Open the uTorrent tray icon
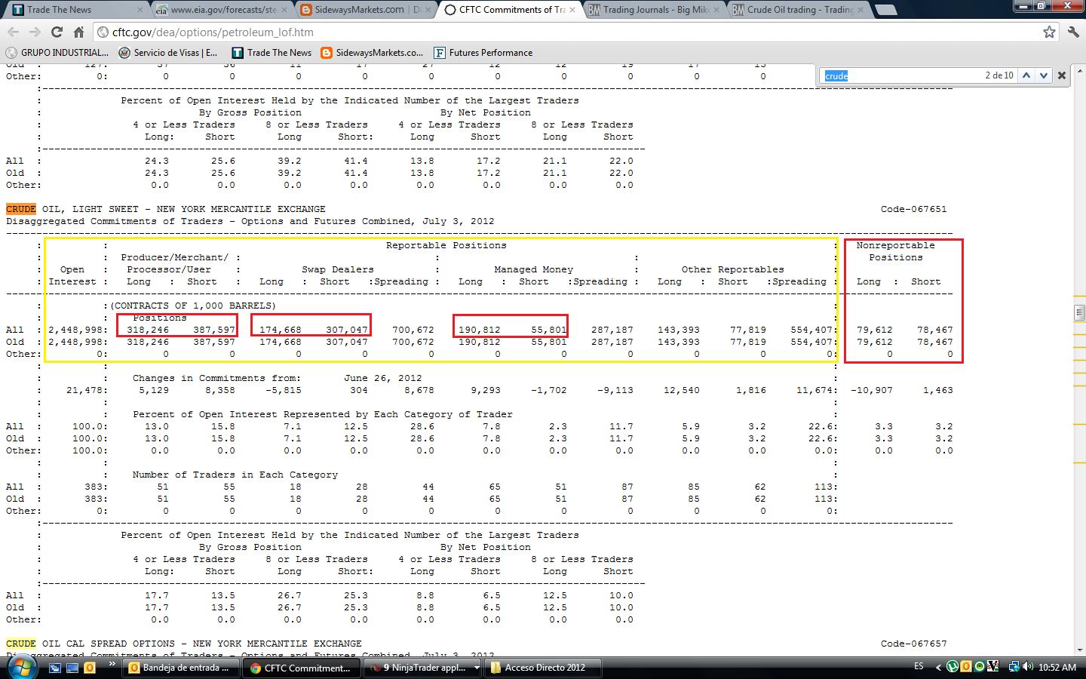Screen dimensions: 1086x679 pyautogui.click(x=953, y=667)
